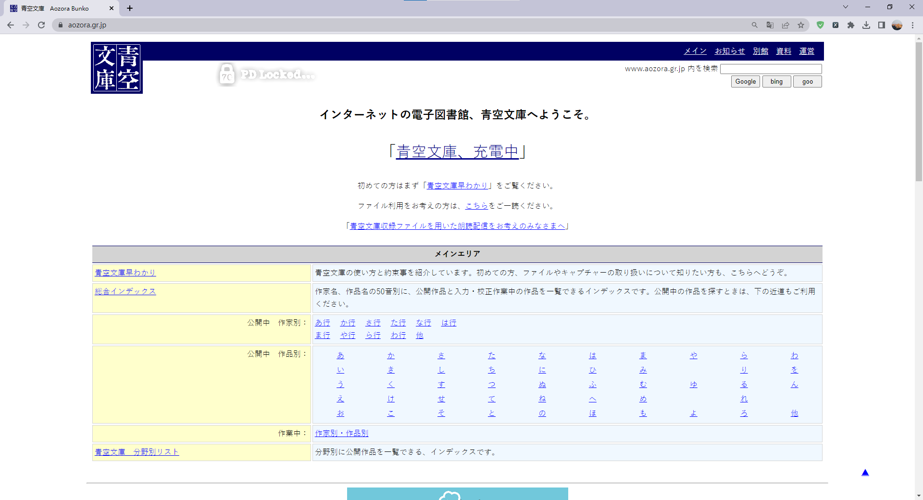
Task: Open authors か行 link
Action: (348, 323)
